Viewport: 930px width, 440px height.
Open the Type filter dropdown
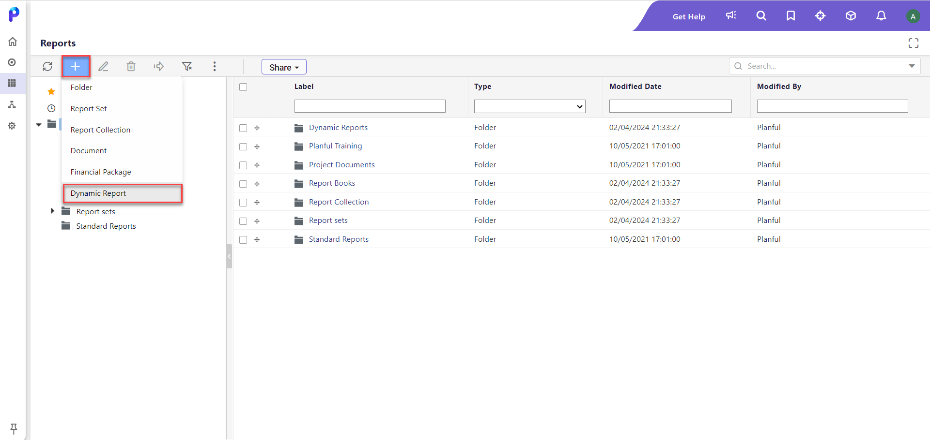click(529, 106)
